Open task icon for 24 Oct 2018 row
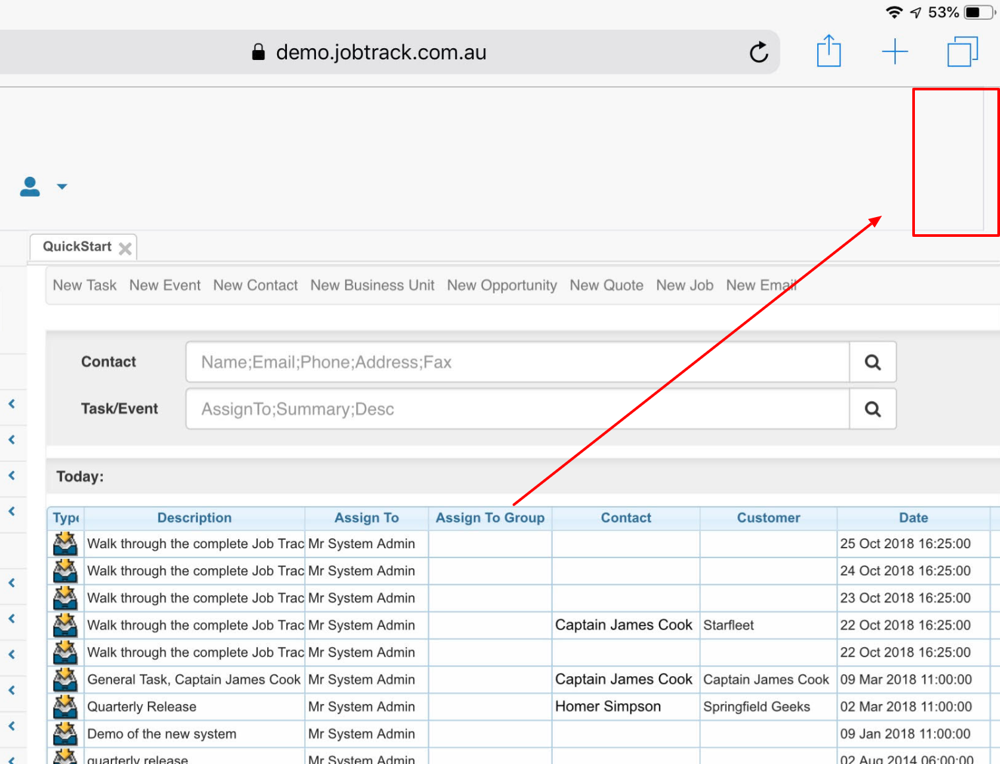 tap(65, 571)
